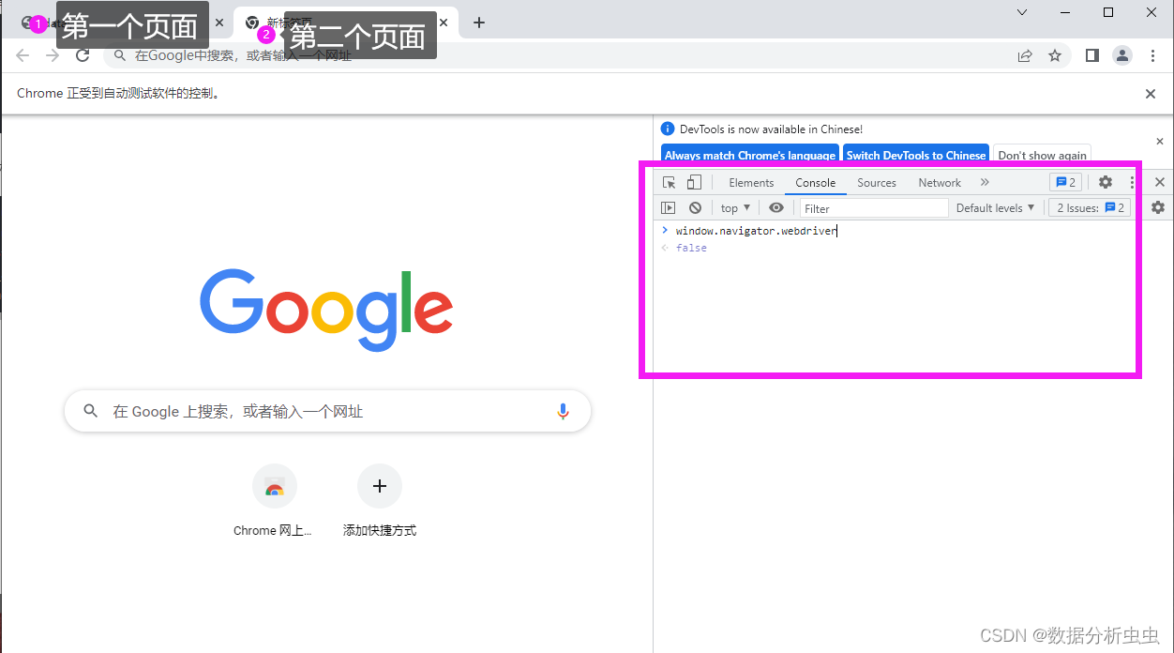The height and width of the screenshot is (653, 1174).
Task: Click Don't show again button
Action: [x=1042, y=155]
